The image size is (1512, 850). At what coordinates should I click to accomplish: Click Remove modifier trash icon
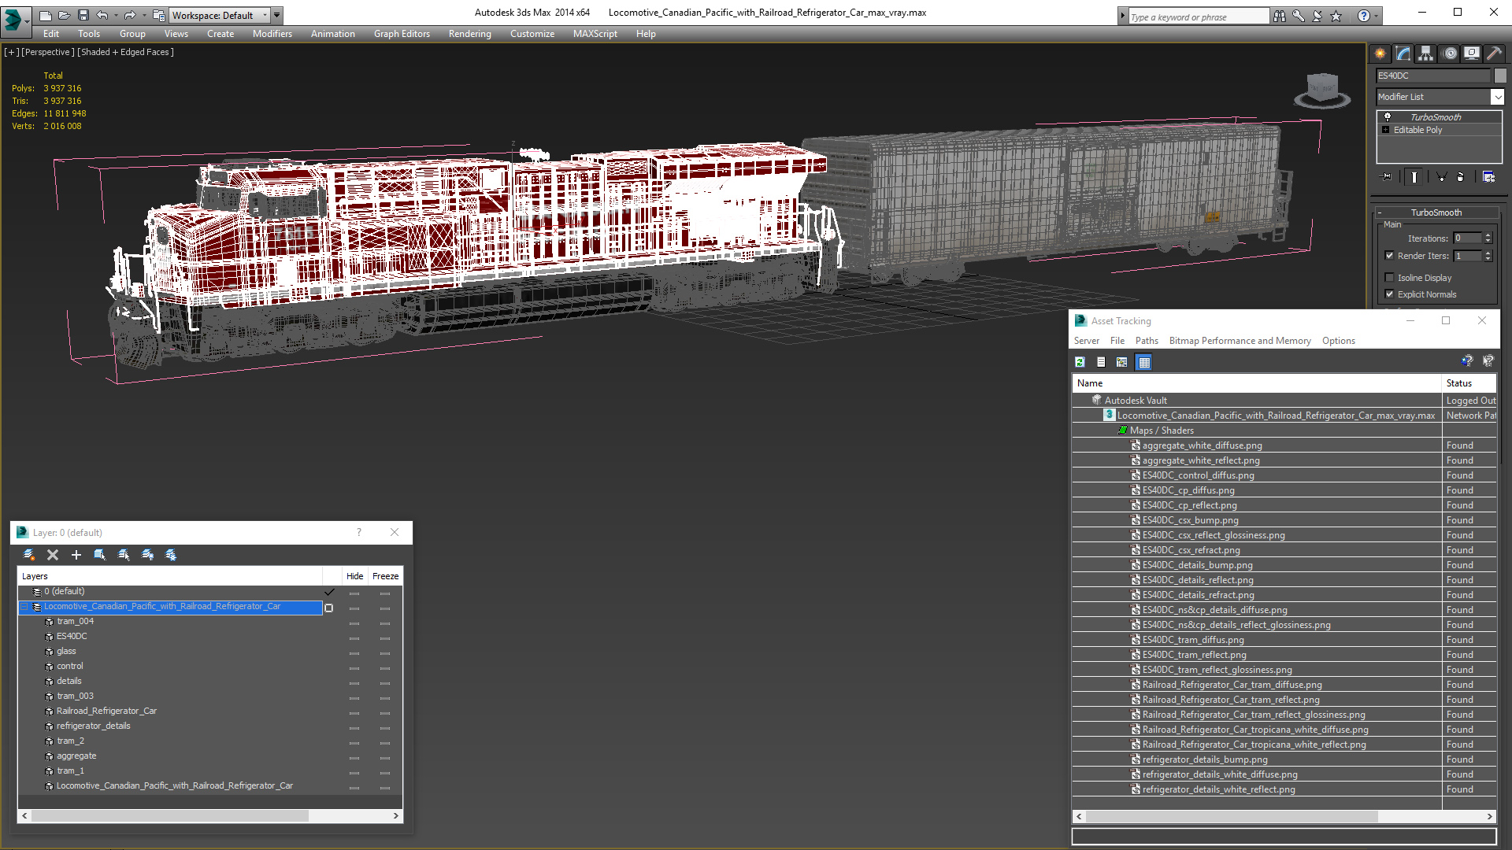click(1460, 177)
